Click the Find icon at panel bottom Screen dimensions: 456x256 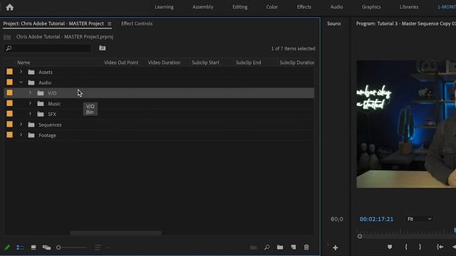267,247
